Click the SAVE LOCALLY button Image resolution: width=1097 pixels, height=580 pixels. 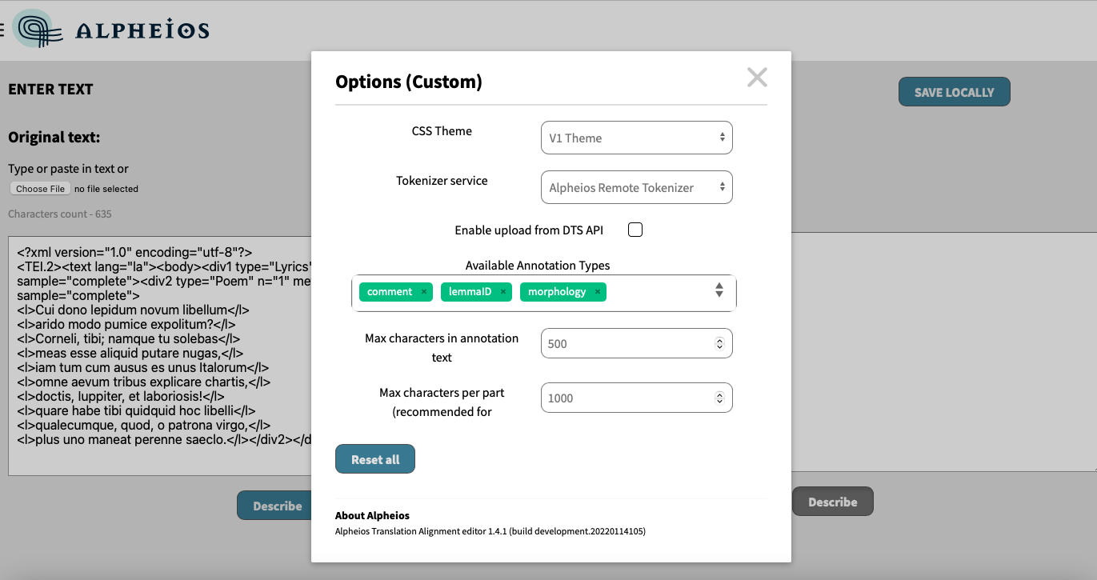tap(954, 91)
